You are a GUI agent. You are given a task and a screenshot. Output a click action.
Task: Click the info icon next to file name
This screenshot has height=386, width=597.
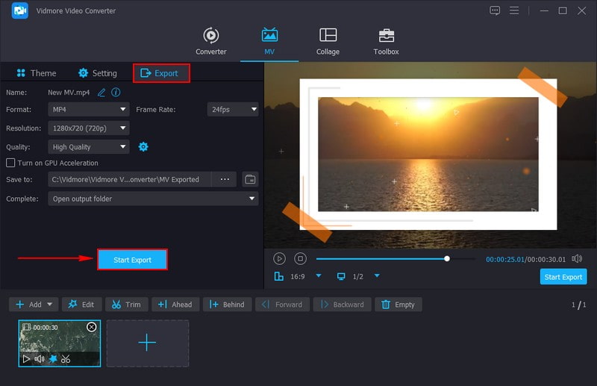click(116, 93)
